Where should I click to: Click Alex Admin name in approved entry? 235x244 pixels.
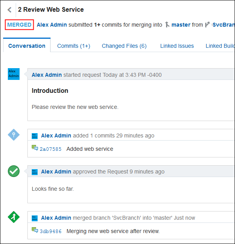(56, 172)
